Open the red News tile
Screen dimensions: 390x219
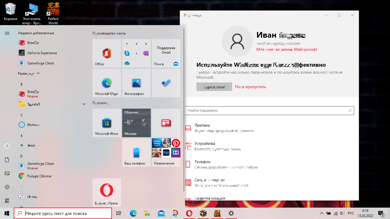pos(166,123)
